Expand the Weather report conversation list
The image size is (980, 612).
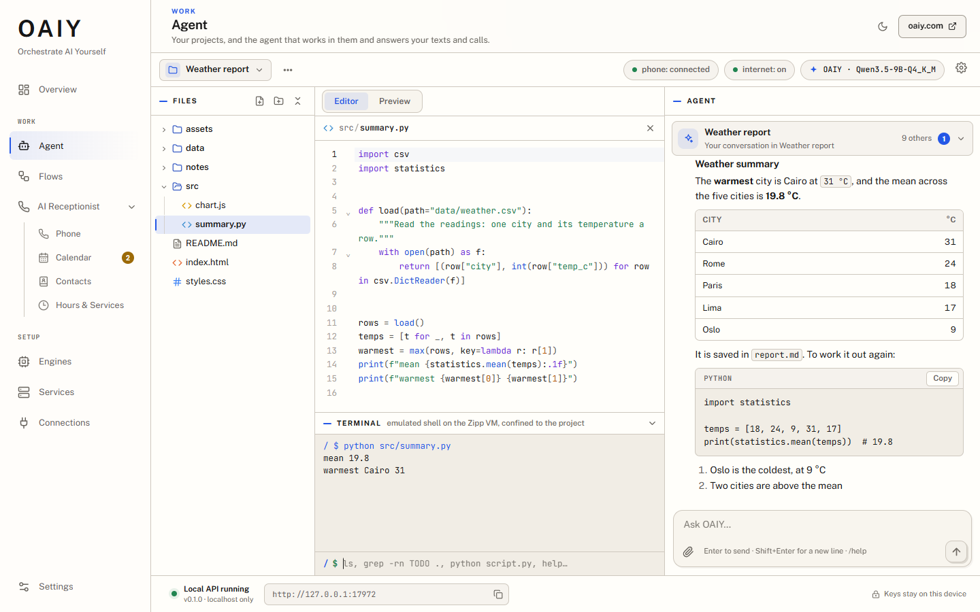coord(961,139)
